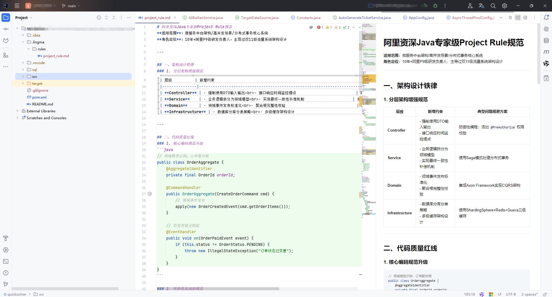Click the Lingma icon in status bar
The width and height of the screenshot is (552, 297).
point(482,294)
